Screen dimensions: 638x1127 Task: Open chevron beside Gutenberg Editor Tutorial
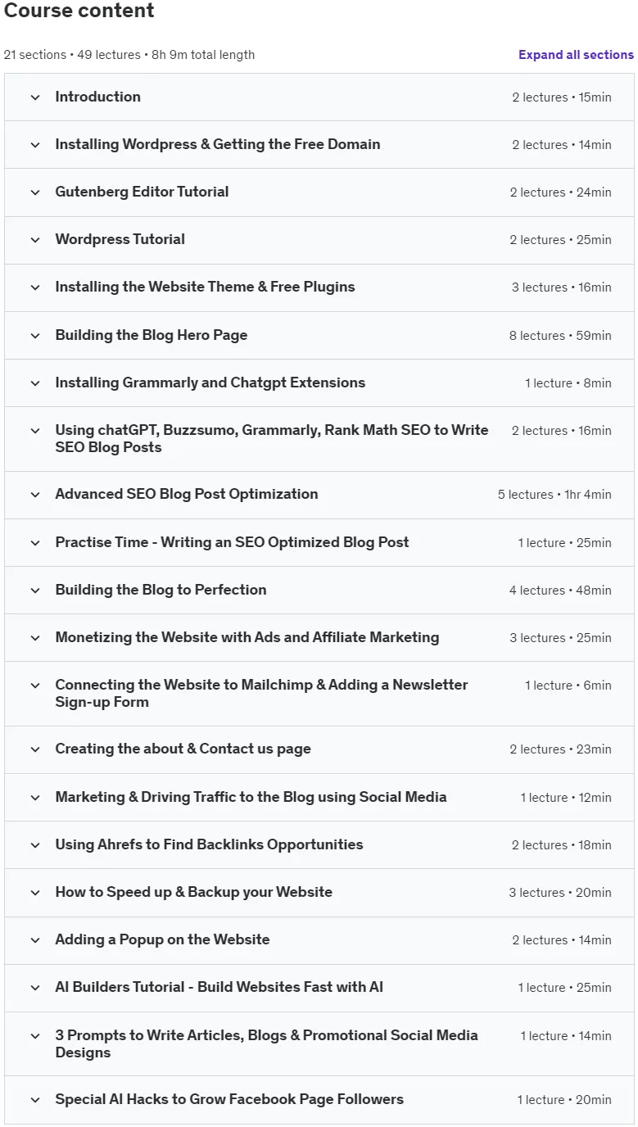point(35,192)
